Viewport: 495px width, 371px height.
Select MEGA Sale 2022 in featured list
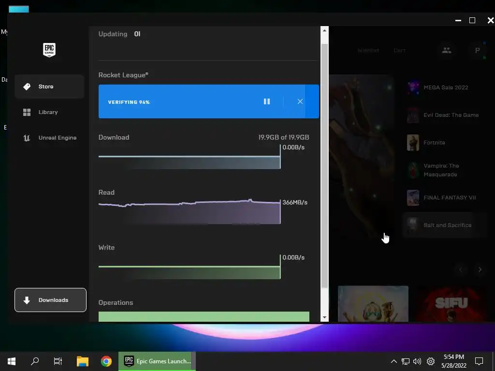445,87
